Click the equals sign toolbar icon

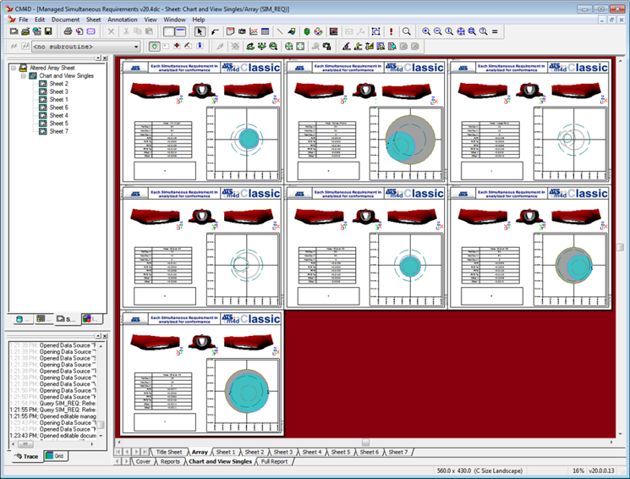click(495, 31)
